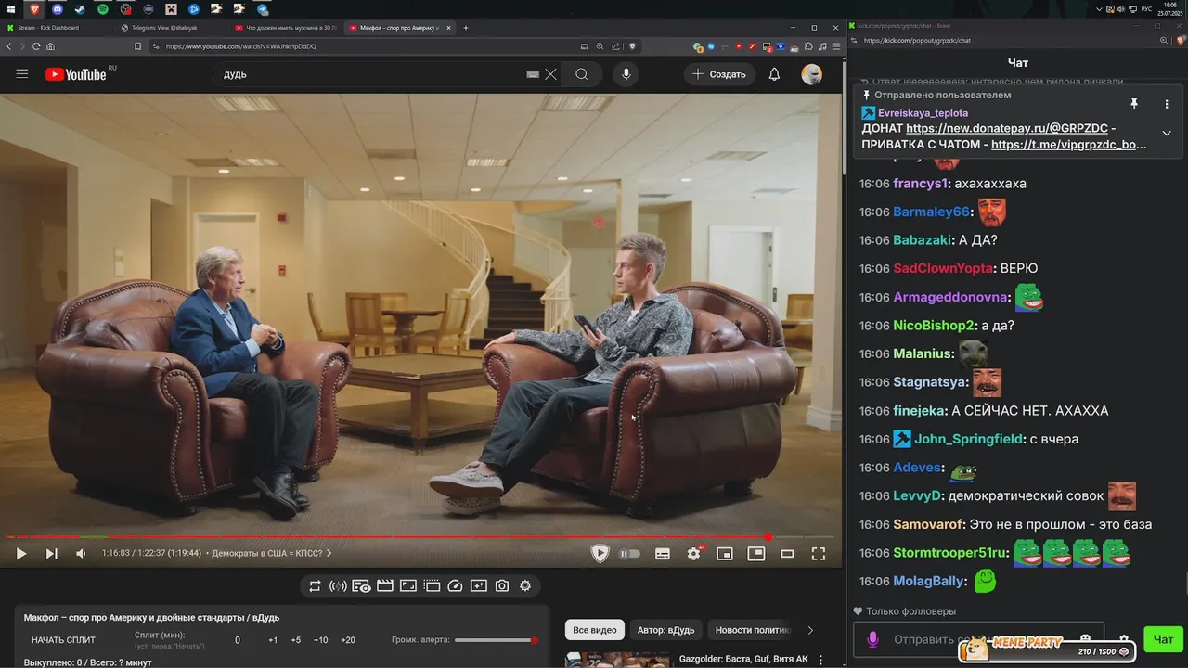Open the YouTube account avatar menu
This screenshot has width=1188, height=668.
pos(812,74)
